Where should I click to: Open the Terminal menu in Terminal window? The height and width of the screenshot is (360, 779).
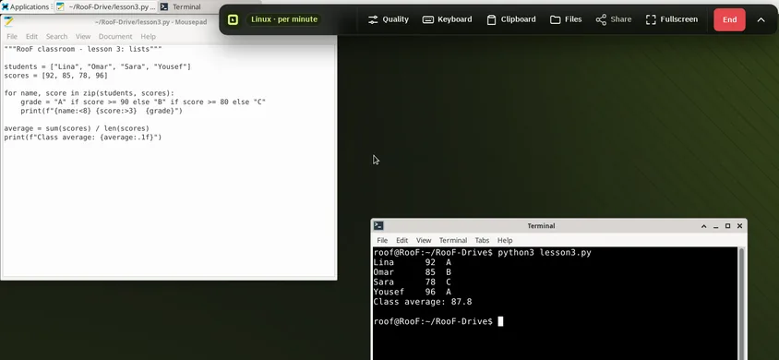tap(453, 240)
